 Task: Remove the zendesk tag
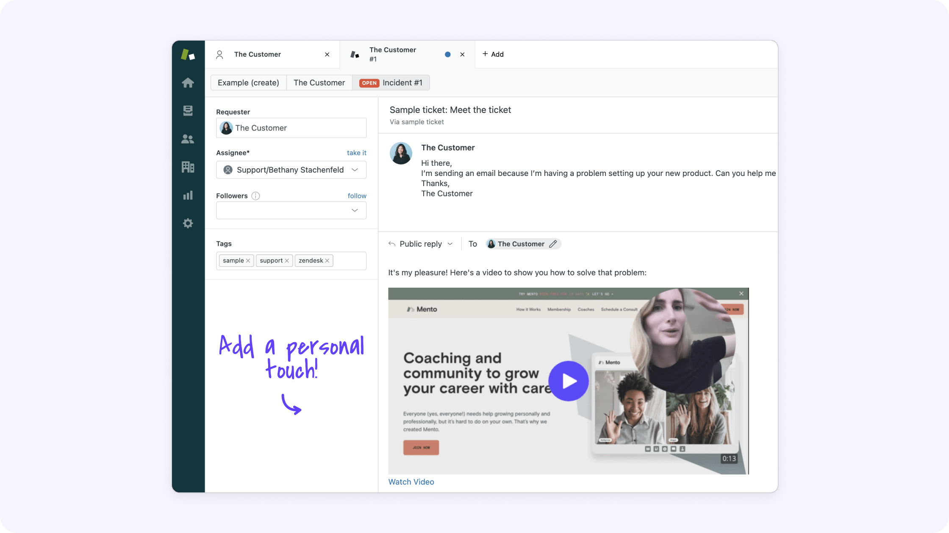[x=327, y=261]
